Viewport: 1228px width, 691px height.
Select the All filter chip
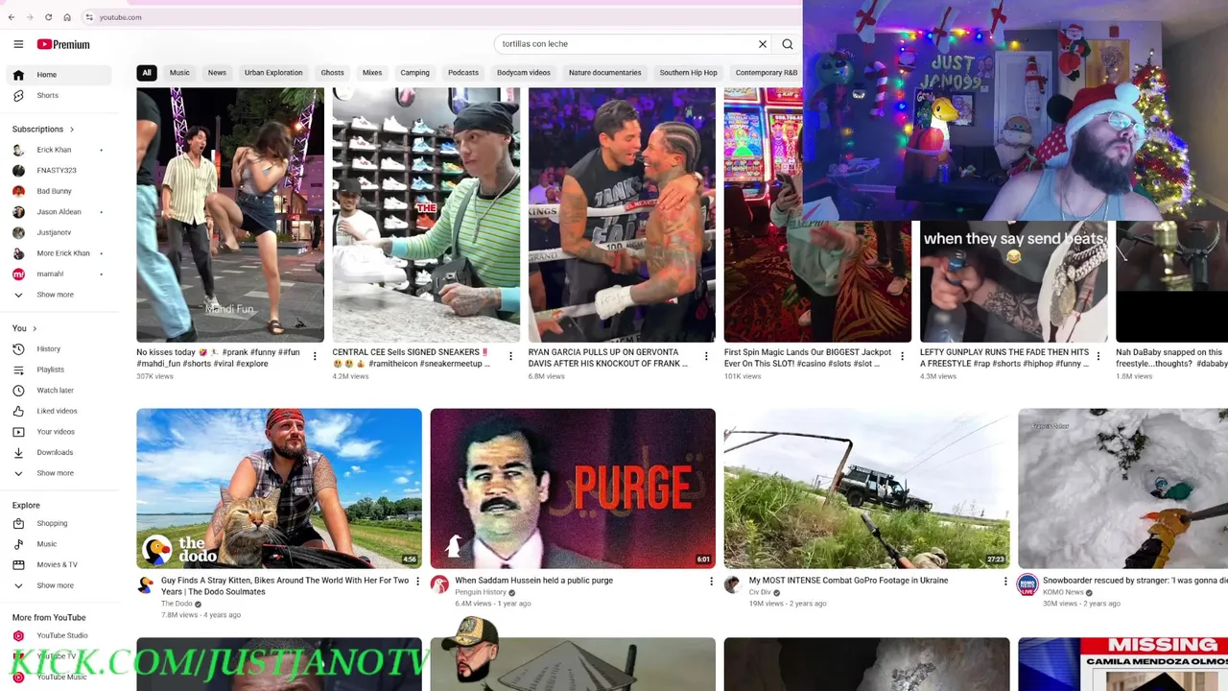(x=147, y=73)
